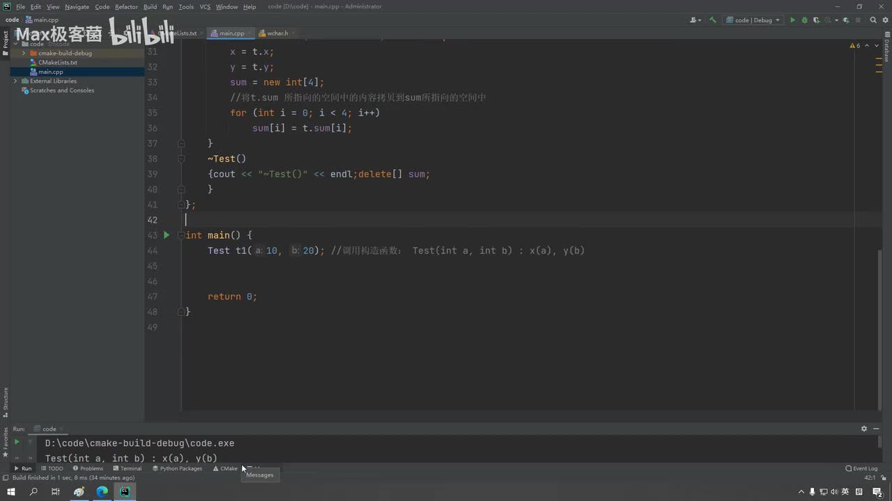Open the code | Debug configuration dropdown
The width and height of the screenshot is (892, 501).
pyautogui.click(x=752, y=20)
